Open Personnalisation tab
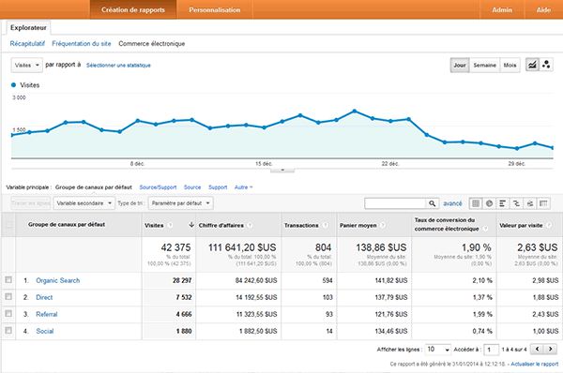Viewport: 563px width, 373px height. point(215,9)
